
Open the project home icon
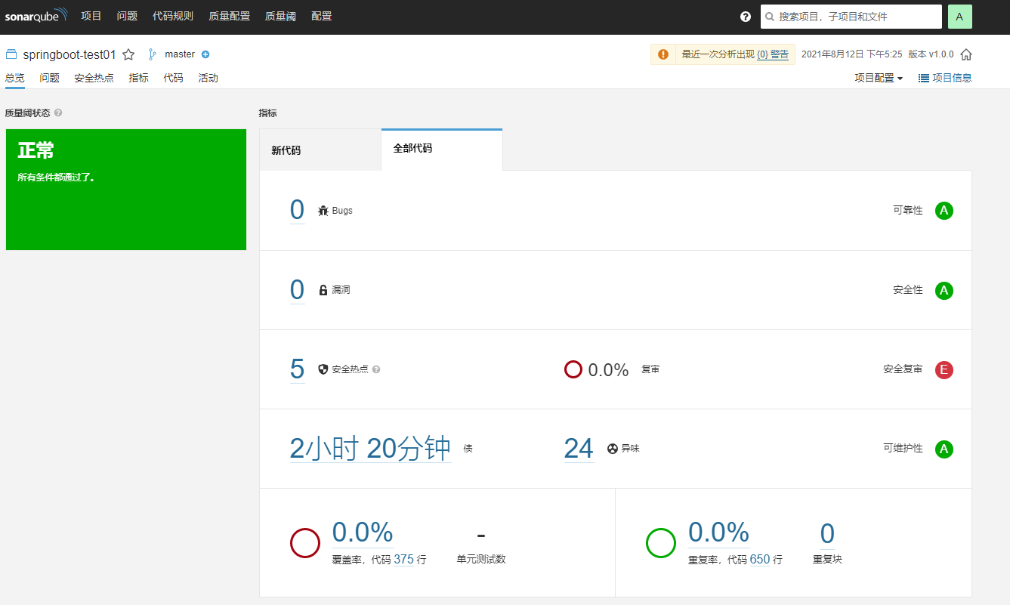click(x=965, y=54)
